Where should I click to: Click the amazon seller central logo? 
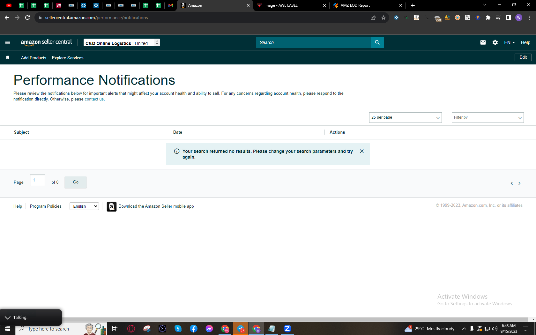[46, 42]
